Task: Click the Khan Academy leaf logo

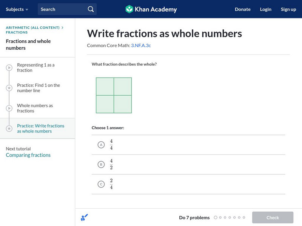Action: (129, 9)
